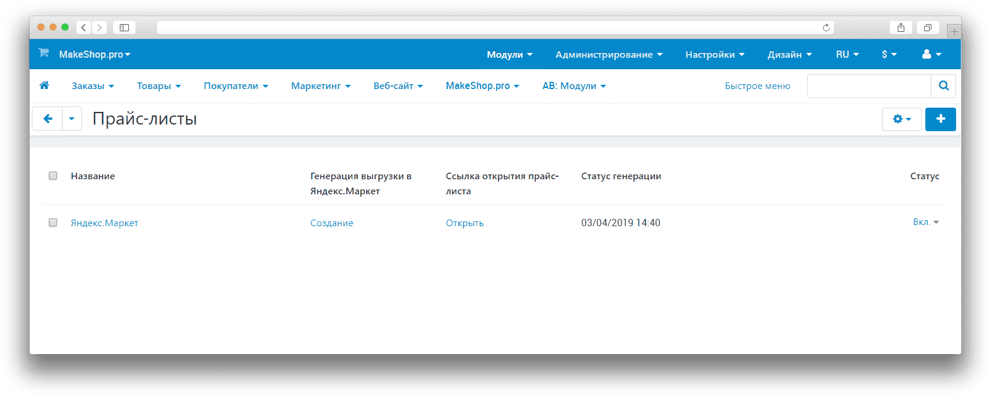Check the select-all checkbox in header
This screenshot has height=397, width=991.
point(53,176)
